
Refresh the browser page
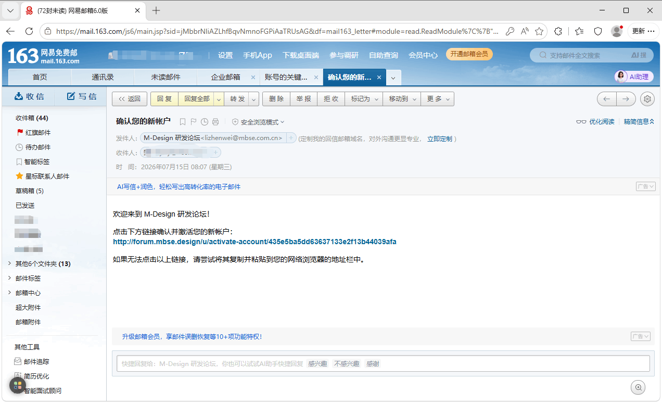29,31
